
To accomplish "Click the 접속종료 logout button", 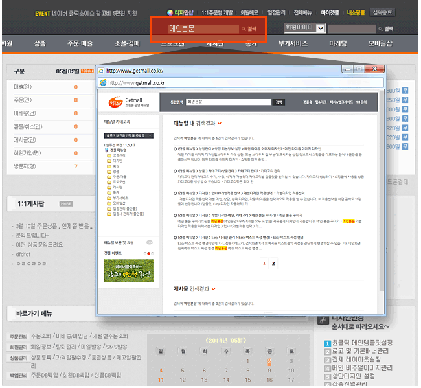I will click(383, 12).
